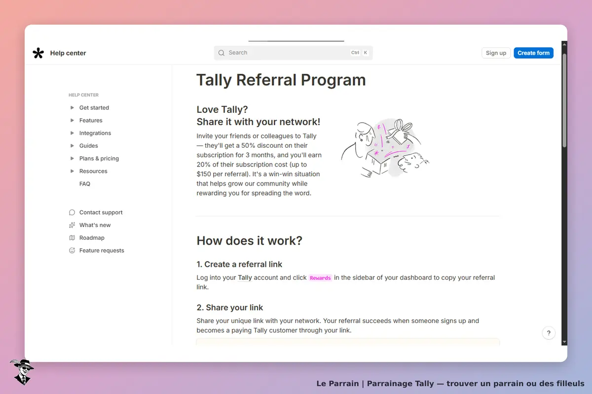Click the 2. Share your link heading

point(230,307)
